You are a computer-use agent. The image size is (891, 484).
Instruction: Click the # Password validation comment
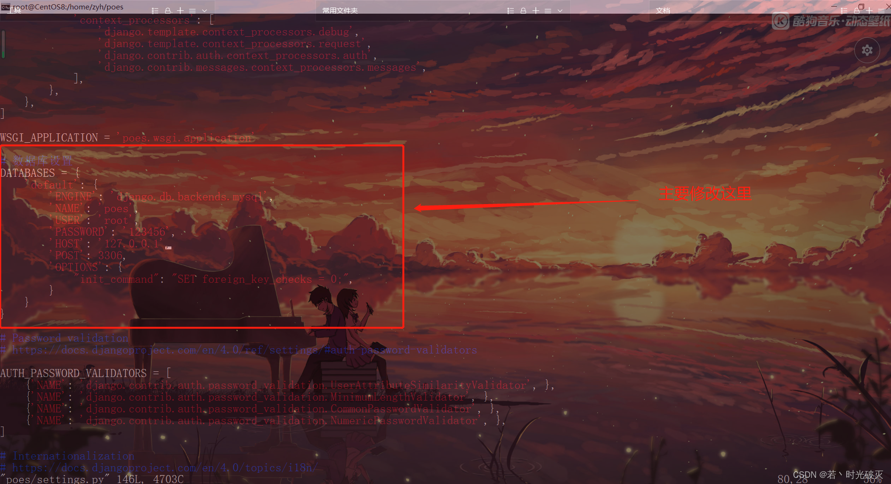coord(65,338)
